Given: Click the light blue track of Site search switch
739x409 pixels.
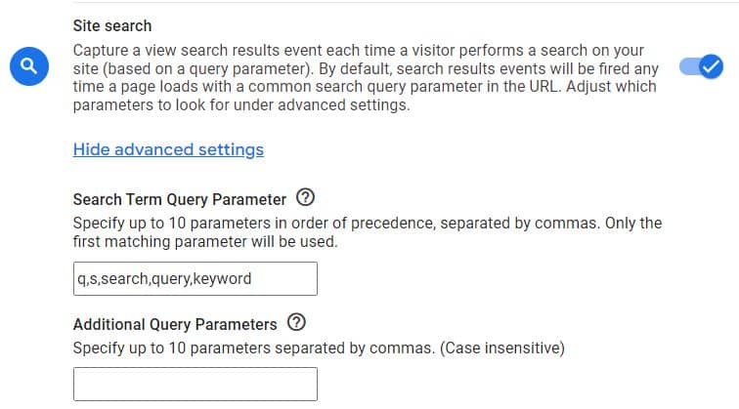Looking at the screenshot, I should coord(688,66).
